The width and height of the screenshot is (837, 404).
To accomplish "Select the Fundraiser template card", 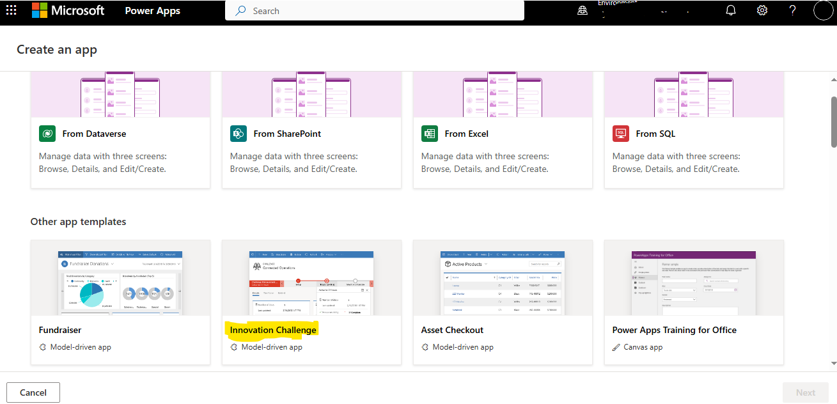I will [x=120, y=302].
